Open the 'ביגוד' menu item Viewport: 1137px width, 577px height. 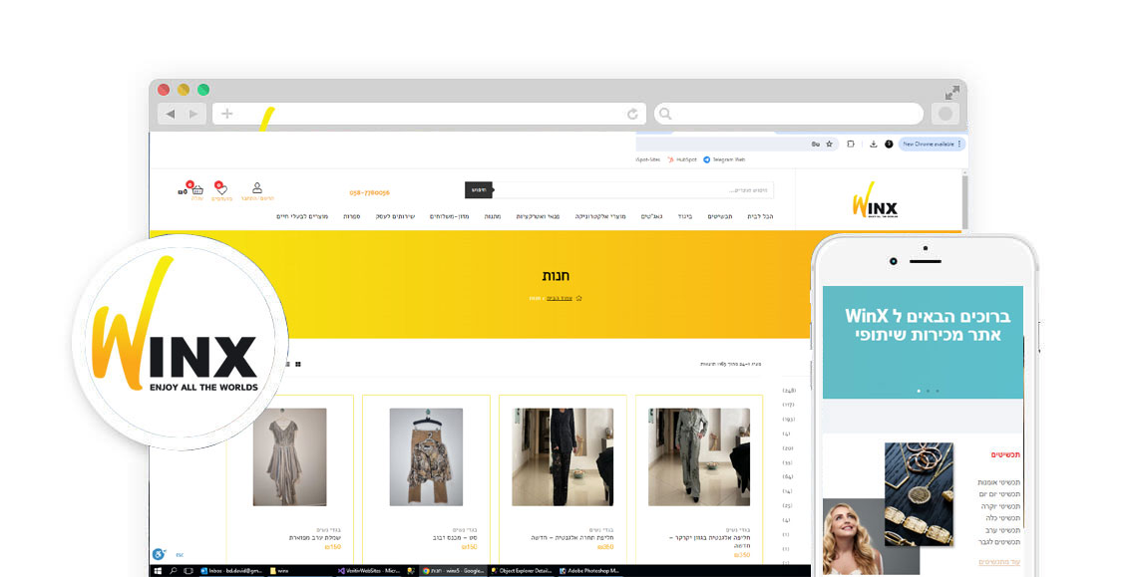684,216
